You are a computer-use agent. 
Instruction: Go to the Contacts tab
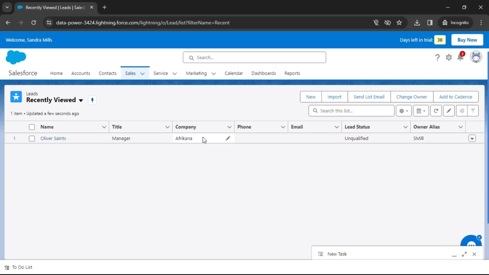107,73
